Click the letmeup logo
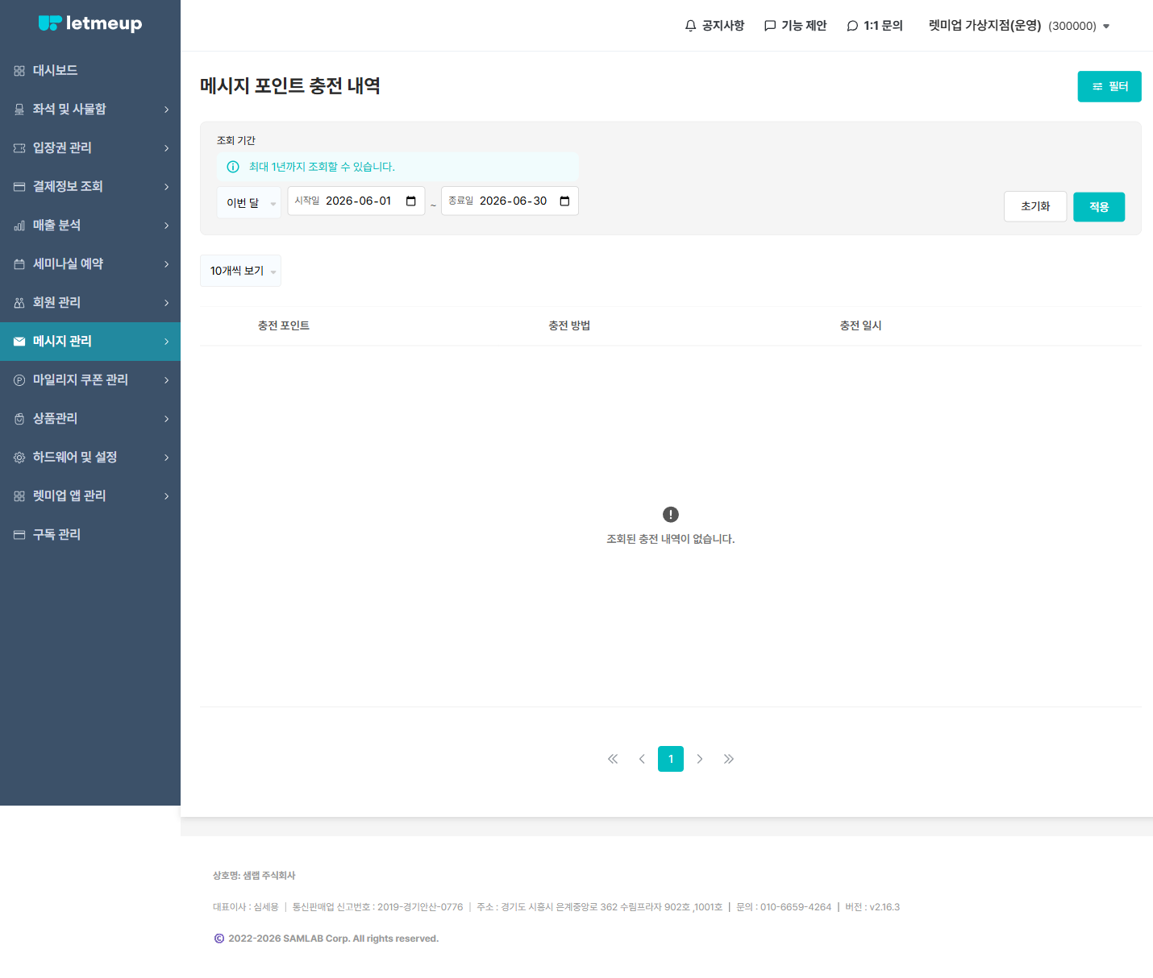 pos(90,23)
